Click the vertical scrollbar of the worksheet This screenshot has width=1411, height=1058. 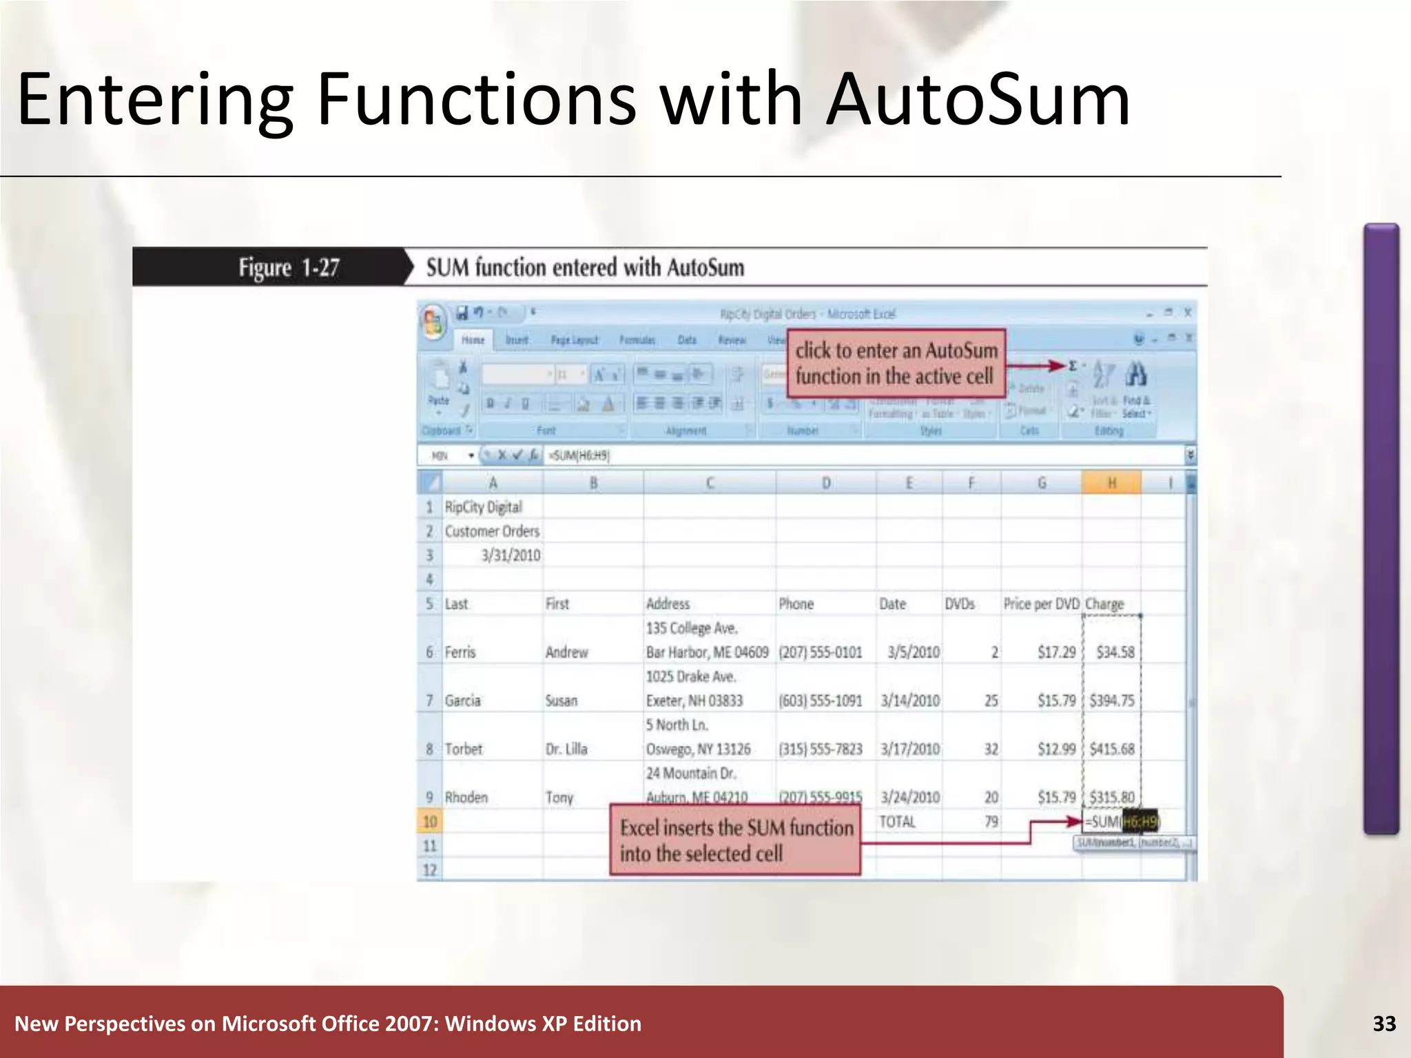1191,675
